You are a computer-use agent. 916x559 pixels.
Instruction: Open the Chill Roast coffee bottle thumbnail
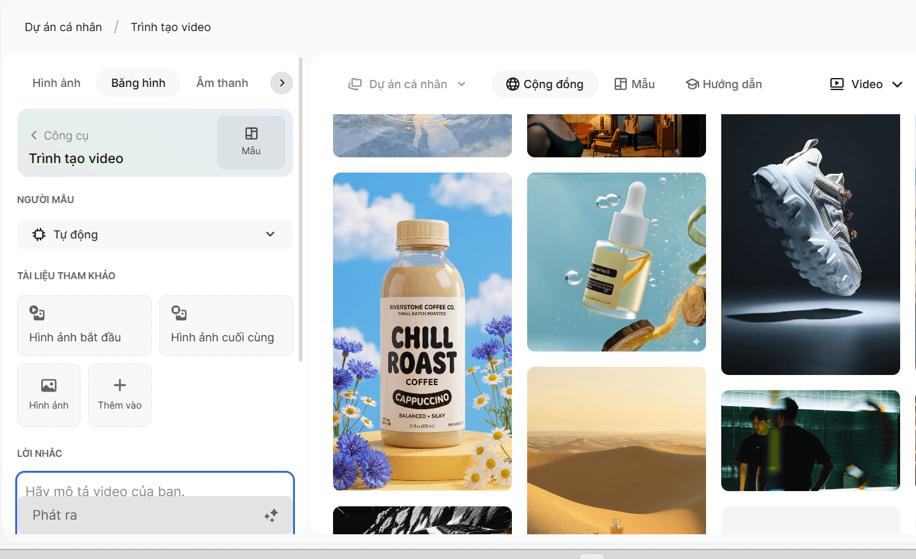point(422,331)
